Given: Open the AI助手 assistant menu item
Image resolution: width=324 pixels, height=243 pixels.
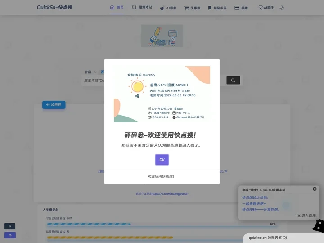Looking at the screenshot, I should pos(266,8).
